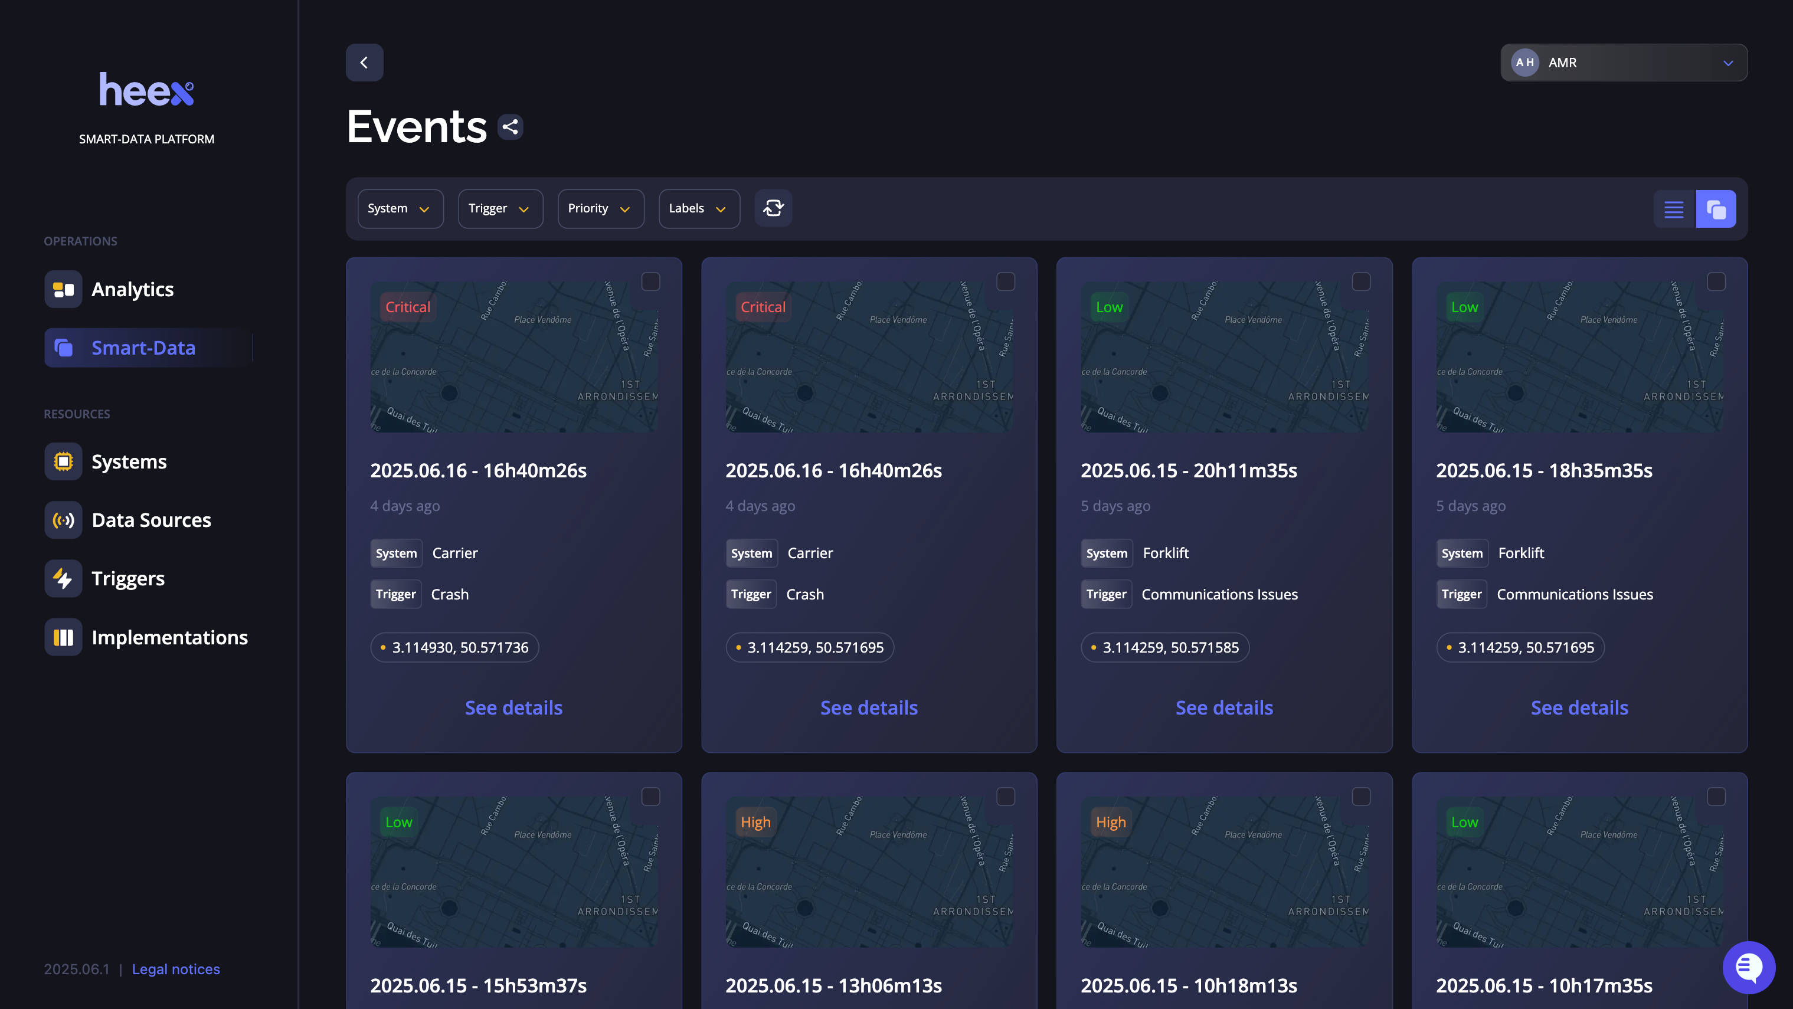The width and height of the screenshot is (1793, 1009).
Task: Click the back arrow button
Action: point(364,63)
